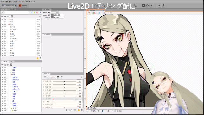
Task: Toggle visibility of 顔 in deformer panel
Action: pos(2,101)
